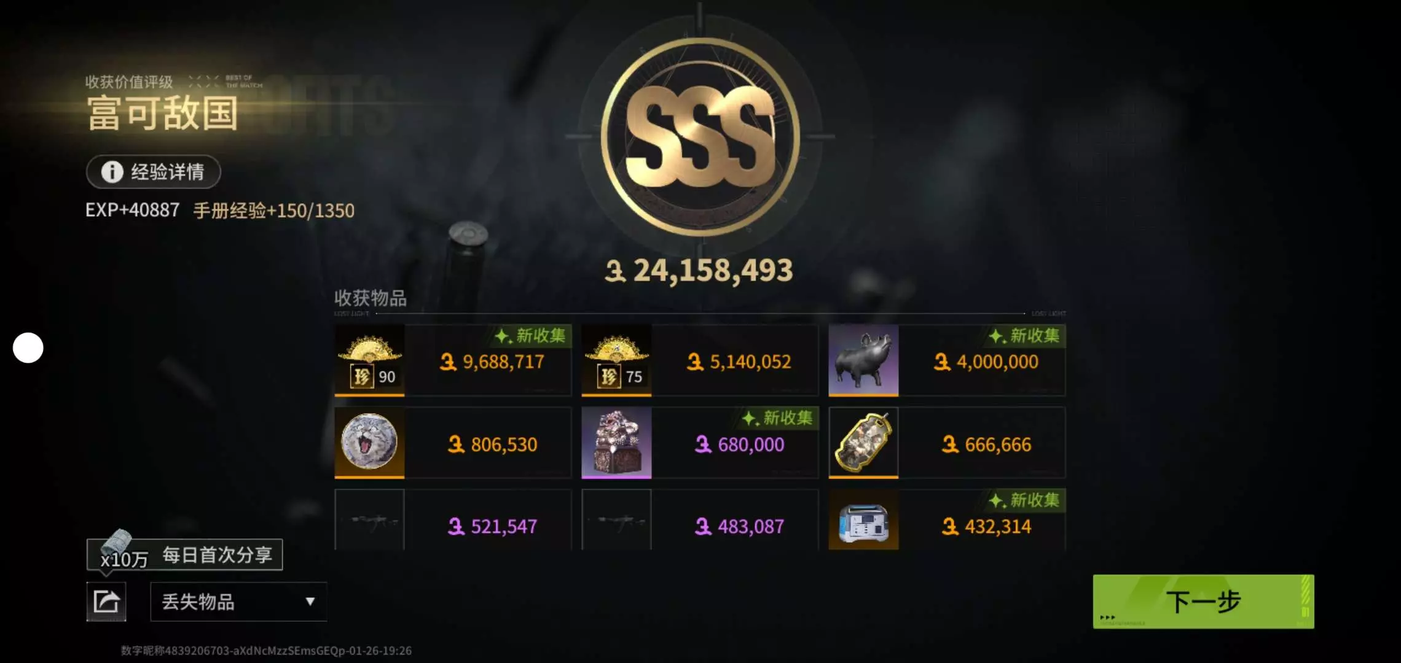Click the 666,666 value entry
This screenshot has height=663, width=1401.
[x=986, y=444]
